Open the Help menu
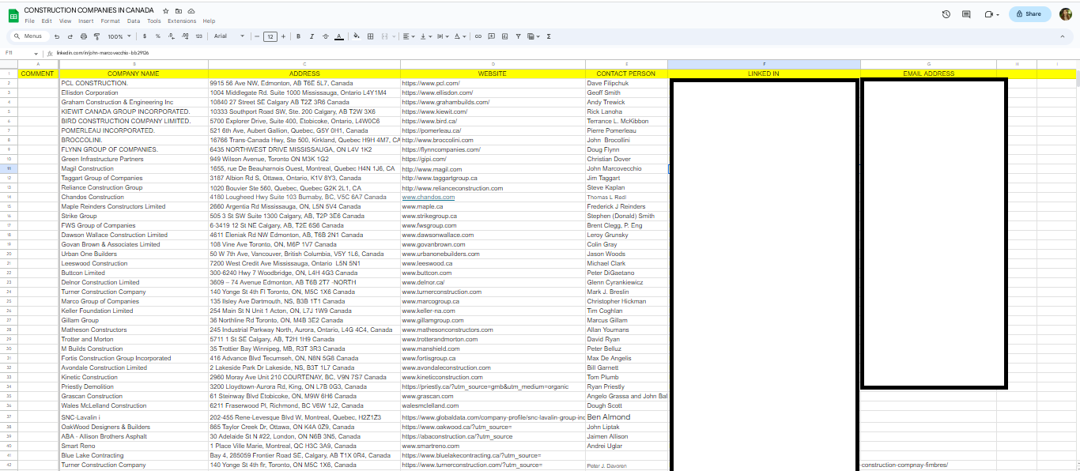 click(209, 21)
